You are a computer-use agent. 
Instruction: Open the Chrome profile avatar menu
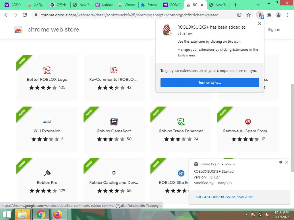(x=278, y=15)
